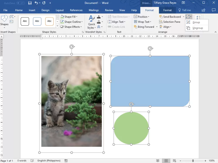Click the Share icon at the top right
The height and width of the screenshot is (163, 218).
tap(203, 10)
